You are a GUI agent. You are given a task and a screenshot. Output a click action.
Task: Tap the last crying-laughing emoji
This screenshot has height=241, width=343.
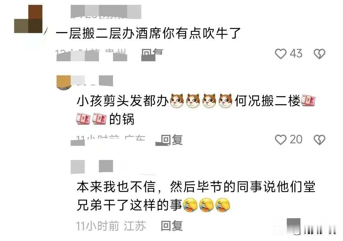223,205
